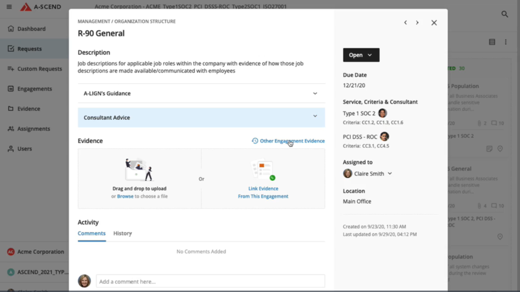Click the A-SCEND logo

click(x=41, y=7)
